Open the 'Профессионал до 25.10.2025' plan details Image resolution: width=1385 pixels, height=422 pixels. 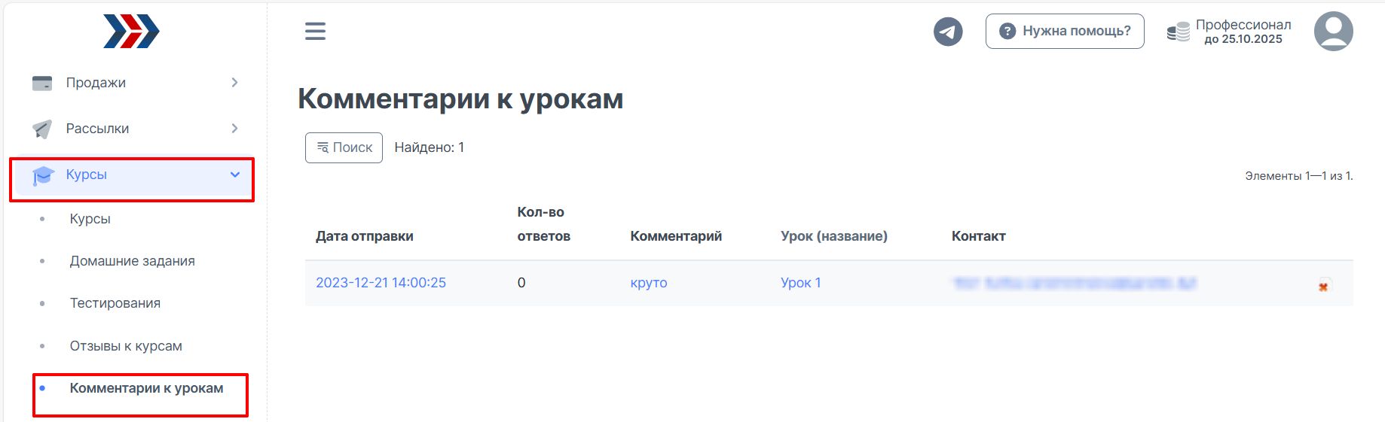(1243, 32)
